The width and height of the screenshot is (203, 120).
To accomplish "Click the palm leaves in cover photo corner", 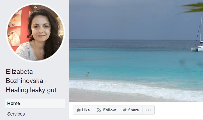I will coord(192,8).
